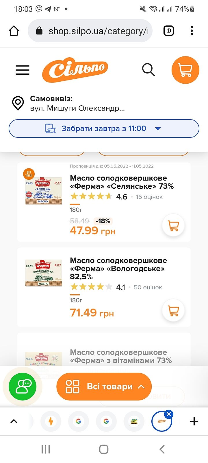Open the browser tab switcher

click(169, 31)
